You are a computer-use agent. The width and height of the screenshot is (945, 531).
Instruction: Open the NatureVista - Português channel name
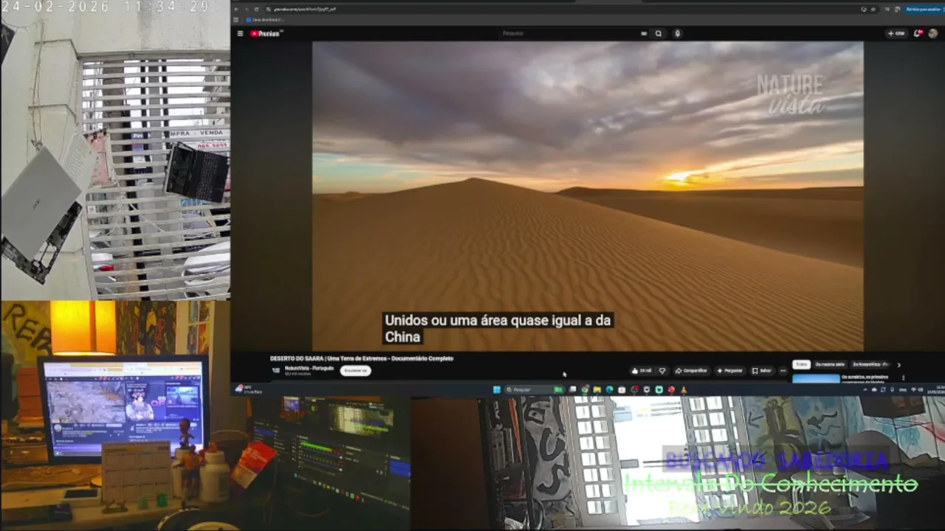[309, 368]
